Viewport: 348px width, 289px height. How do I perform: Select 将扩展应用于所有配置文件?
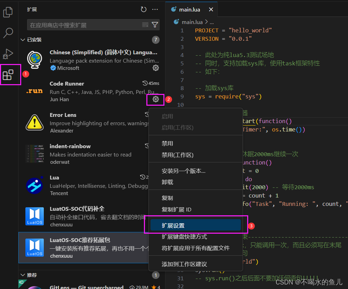196,248
